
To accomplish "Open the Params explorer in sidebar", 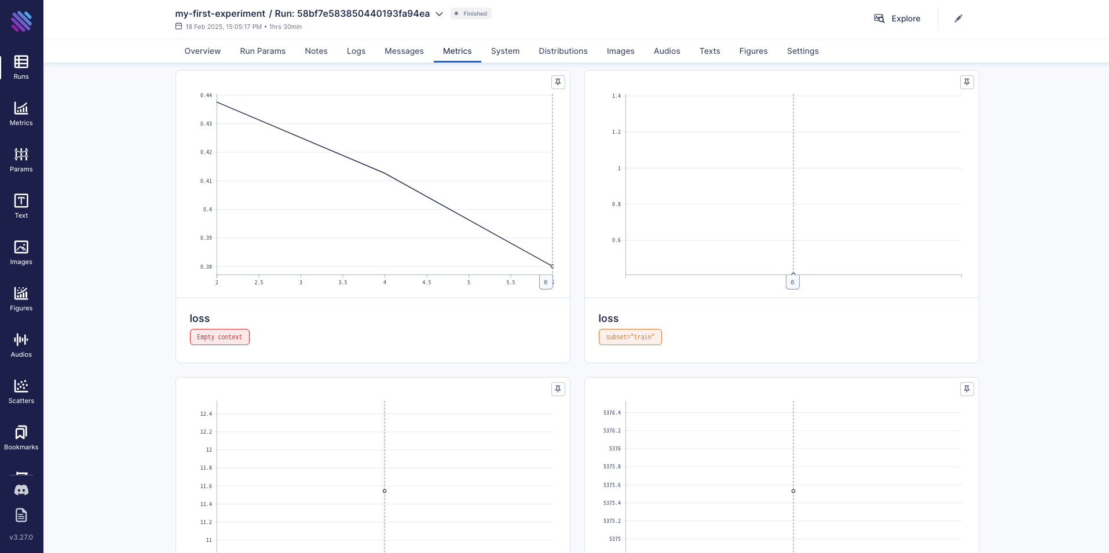I will [x=21, y=160].
